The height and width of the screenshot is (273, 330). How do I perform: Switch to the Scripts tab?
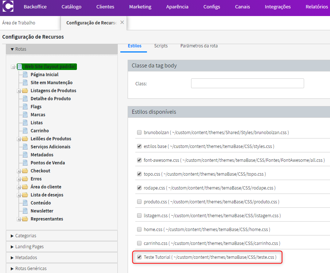tap(161, 46)
